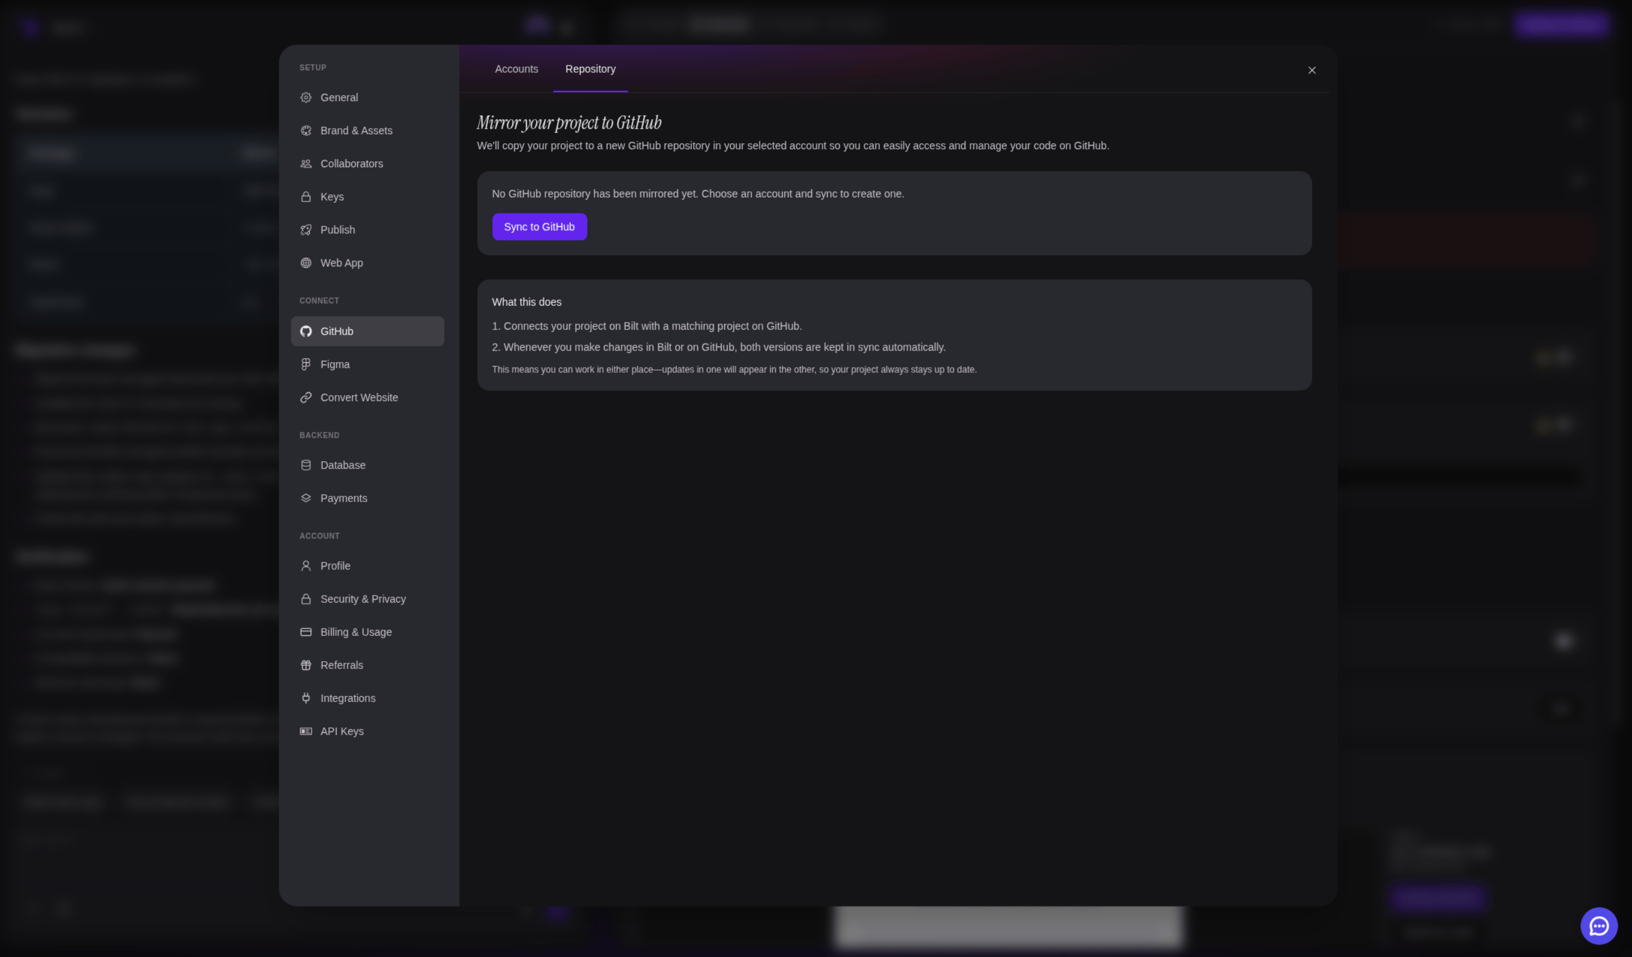Click the 'What this does' heading
The image size is (1632, 957).
526,302
